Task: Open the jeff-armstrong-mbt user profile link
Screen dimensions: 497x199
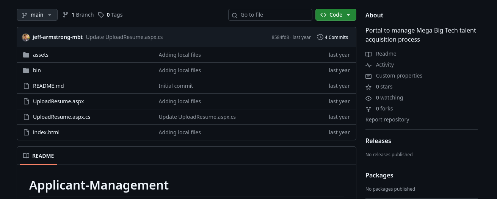Action: [58, 37]
